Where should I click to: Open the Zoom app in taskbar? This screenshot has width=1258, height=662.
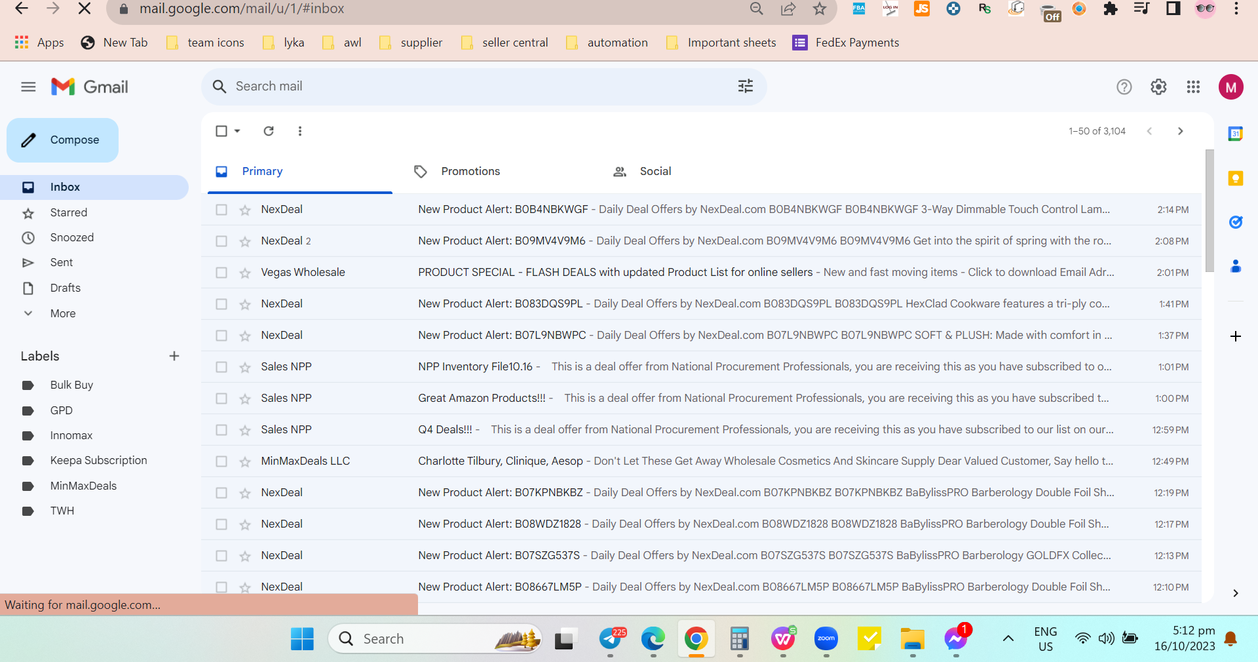pyautogui.click(x=826, y=638)
